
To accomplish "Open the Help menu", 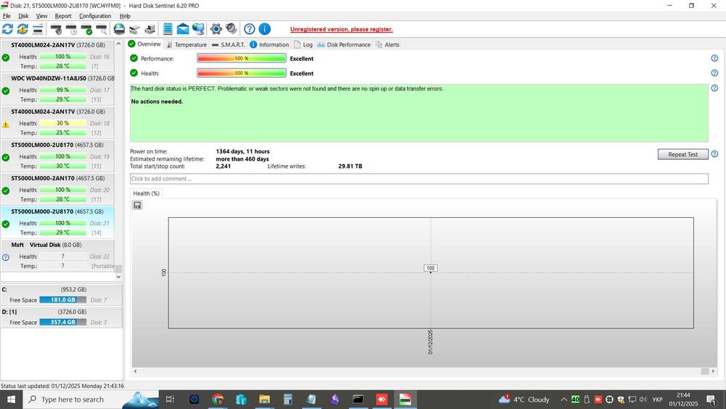I will coord(125,16).
